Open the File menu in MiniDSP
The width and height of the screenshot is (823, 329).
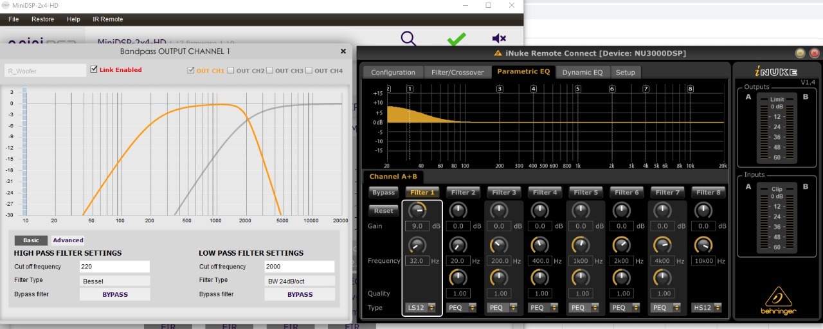[x=14, y=19]
